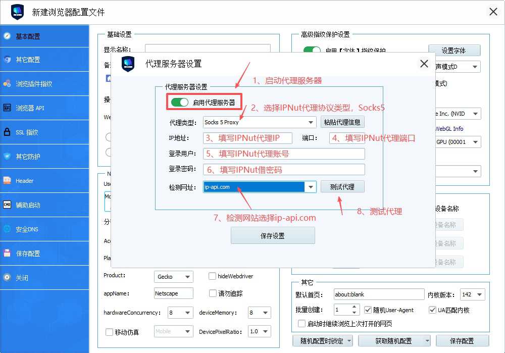Viewport: 505px width, 353px height.
Task: Open the 浏览器 API sidebar icon
Action: coord(7,108)
